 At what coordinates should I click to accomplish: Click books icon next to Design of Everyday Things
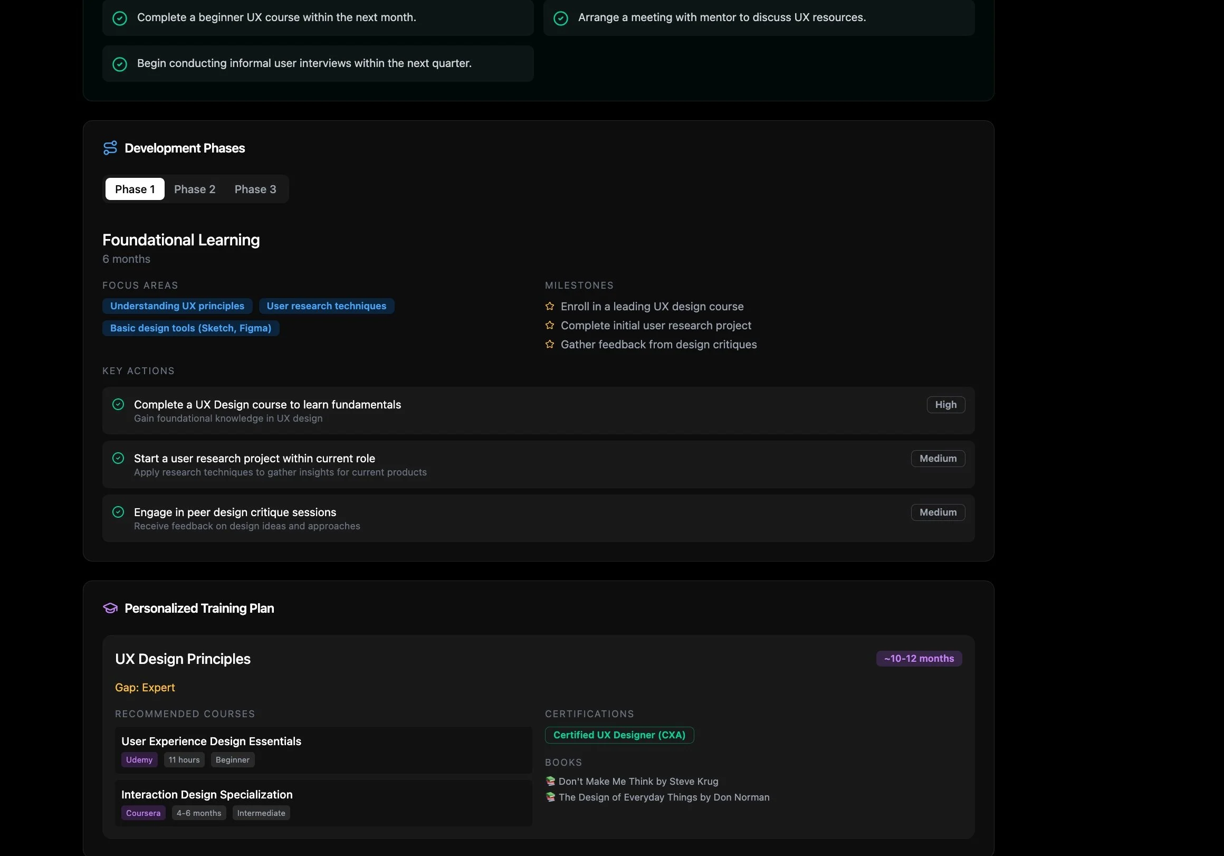coord(550,797)
